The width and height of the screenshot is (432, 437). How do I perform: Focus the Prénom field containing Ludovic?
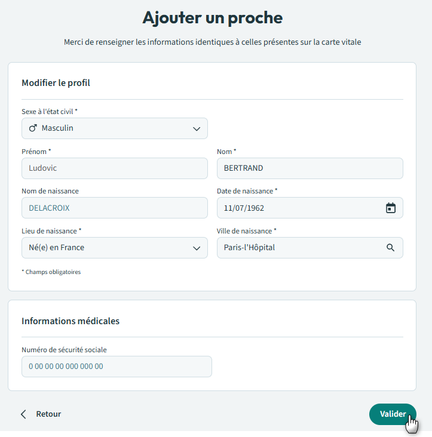click(x=114, y=168)
